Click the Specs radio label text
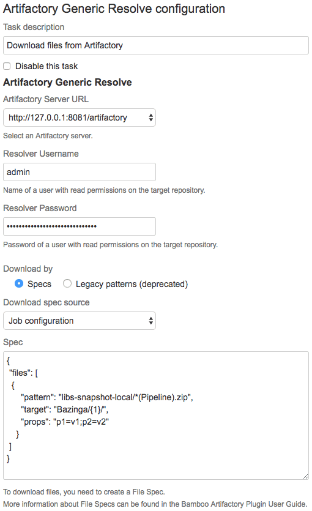312x511 pixels. (x=39, y=284)
